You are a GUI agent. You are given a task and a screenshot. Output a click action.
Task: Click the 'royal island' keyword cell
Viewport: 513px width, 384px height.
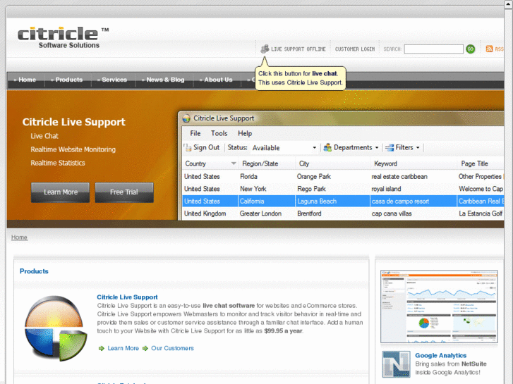pos(386,189)
